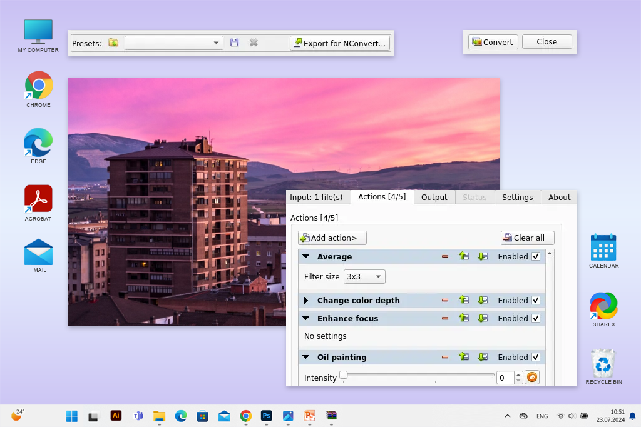Open the Add action menu
The image size is (641, 427).
pos(332,238)
